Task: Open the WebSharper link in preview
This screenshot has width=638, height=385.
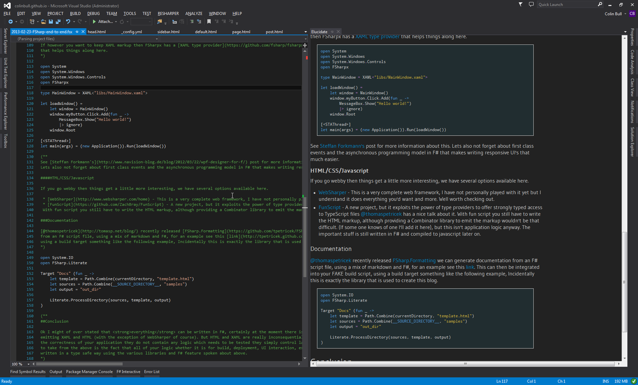Action: tap(332, 192)
